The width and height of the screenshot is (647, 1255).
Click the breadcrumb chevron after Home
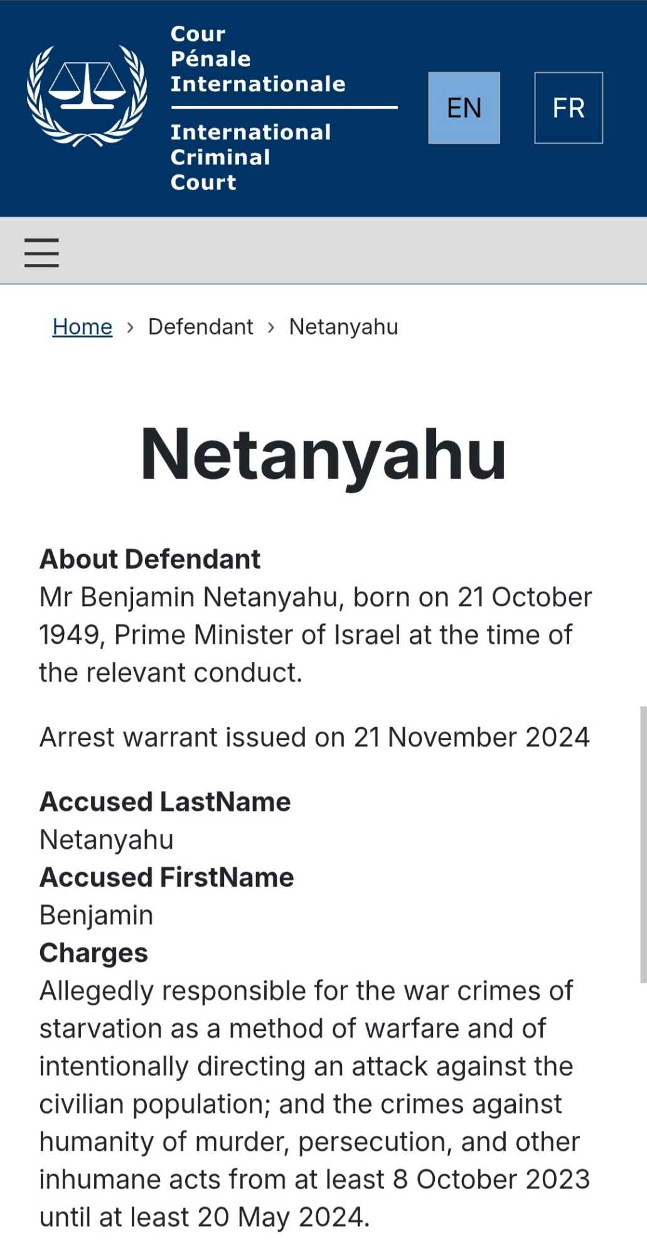coord(130,328)
